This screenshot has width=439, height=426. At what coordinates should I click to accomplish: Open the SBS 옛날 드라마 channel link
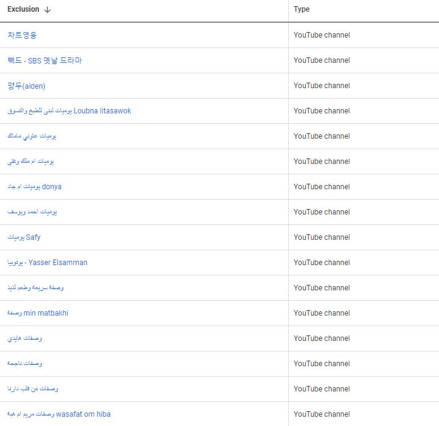coord(44,60)
